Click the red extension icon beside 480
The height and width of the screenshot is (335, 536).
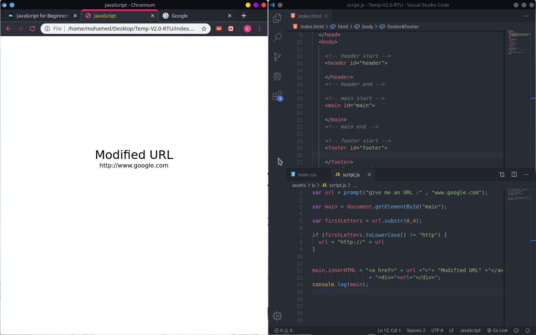click(231, 29)
